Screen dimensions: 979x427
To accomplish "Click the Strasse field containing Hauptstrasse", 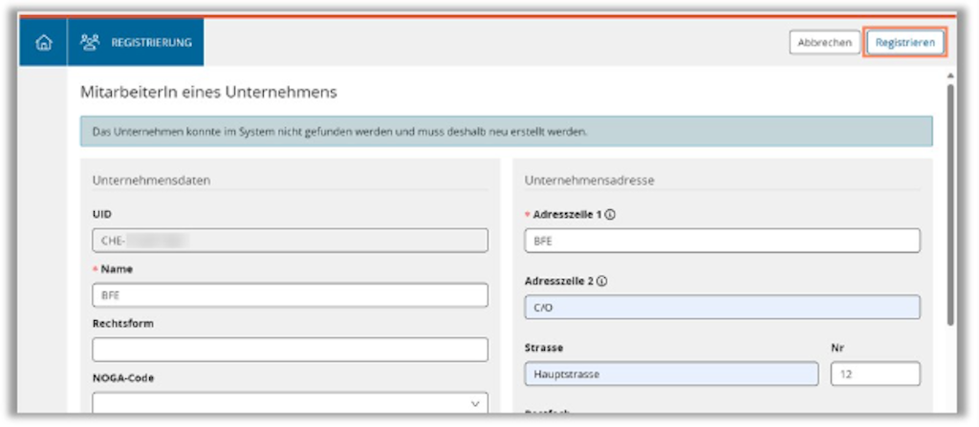I will [671, 374].
